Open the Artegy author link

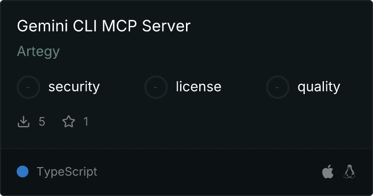pos(38,51)
